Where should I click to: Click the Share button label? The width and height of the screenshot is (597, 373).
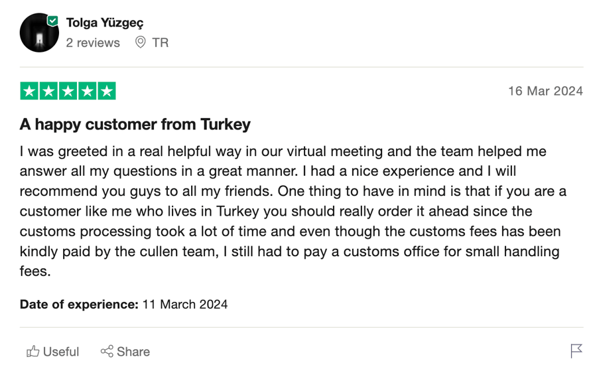click(133, 352)
